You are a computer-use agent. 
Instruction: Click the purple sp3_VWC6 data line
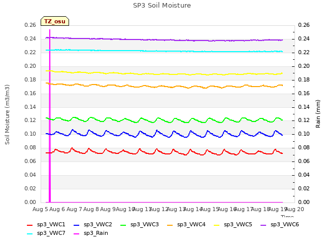pyautogui.click(x=164, y=39)
